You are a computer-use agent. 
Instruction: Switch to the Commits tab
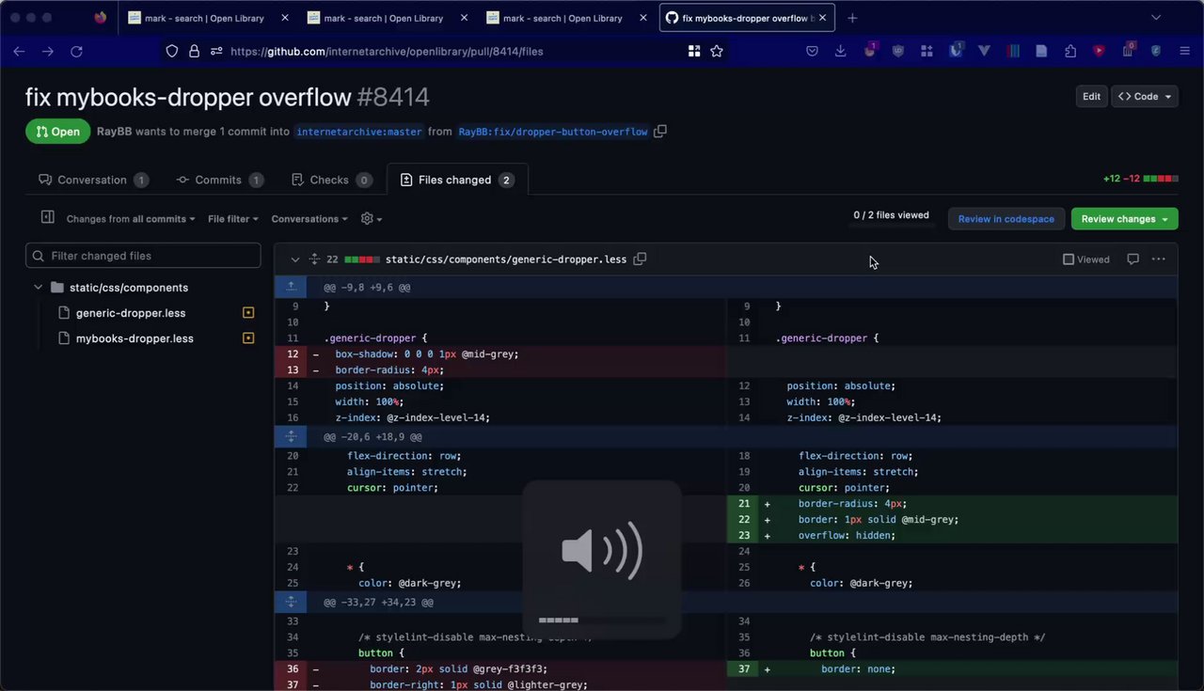[219, 180]
